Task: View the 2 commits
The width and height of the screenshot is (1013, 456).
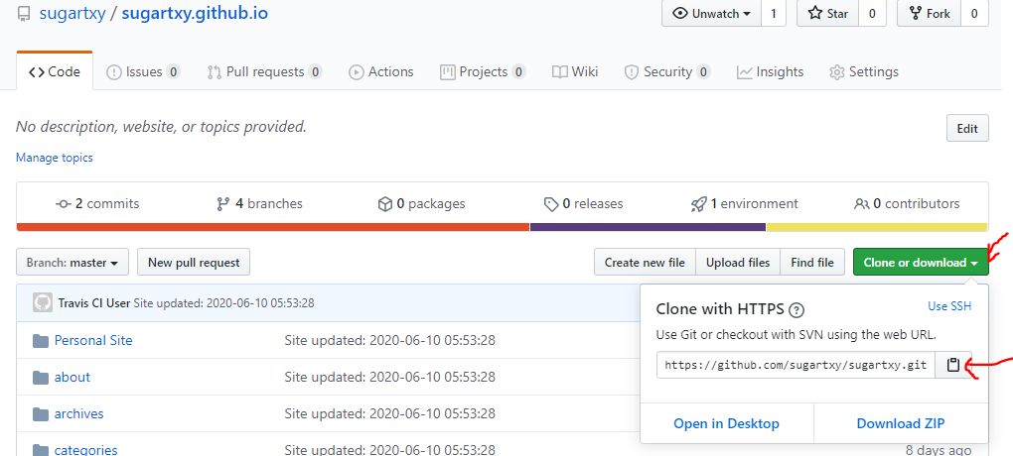Action: click(x=97, y=204)
